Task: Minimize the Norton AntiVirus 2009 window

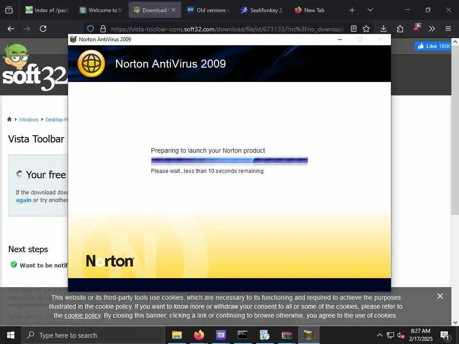Action: [340, 39]
